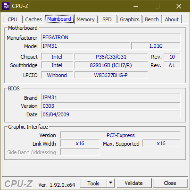Screen dimensions: 192x192
Task: Open the Bench tab
Action: tap(152, 19)
